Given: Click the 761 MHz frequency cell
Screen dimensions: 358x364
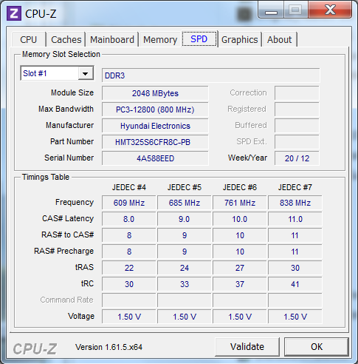Looking at the screenshot, I should coord(240,203).
